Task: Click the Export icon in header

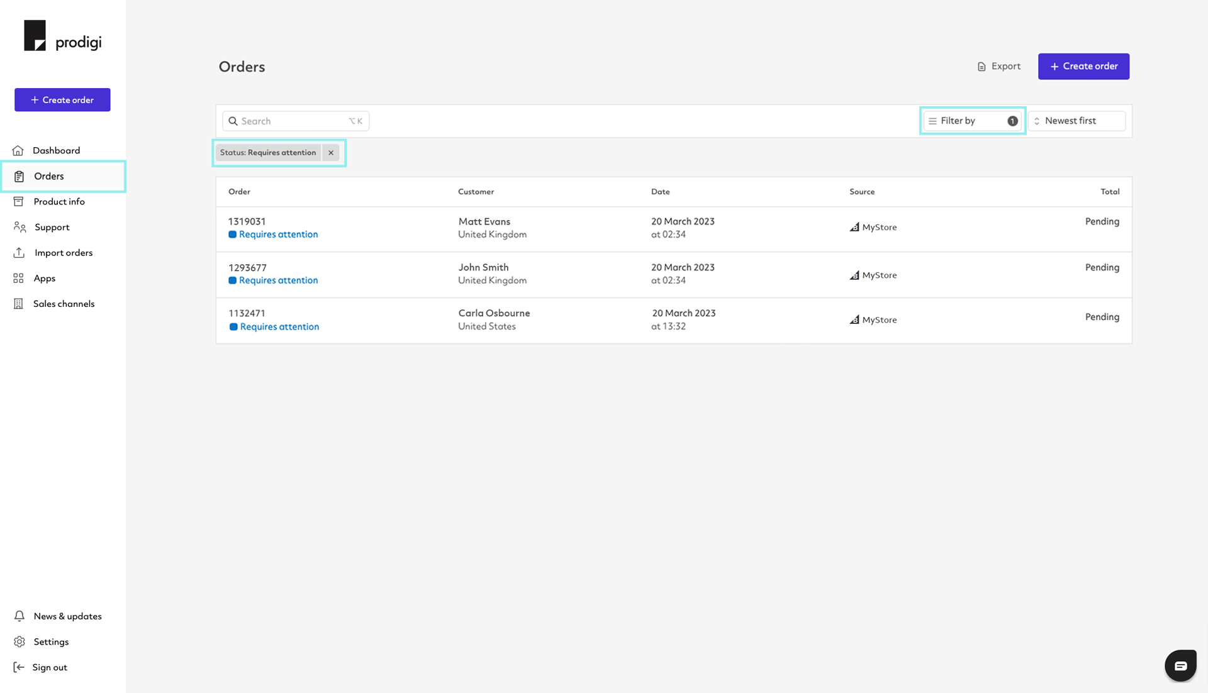Action: (x=981, y=65)
